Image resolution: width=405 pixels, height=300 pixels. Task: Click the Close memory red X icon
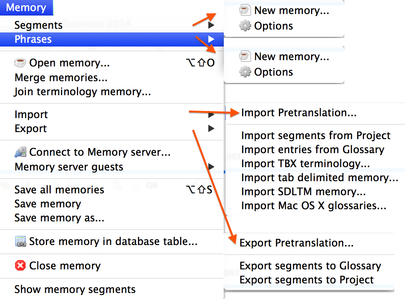(x=20, y=266)
